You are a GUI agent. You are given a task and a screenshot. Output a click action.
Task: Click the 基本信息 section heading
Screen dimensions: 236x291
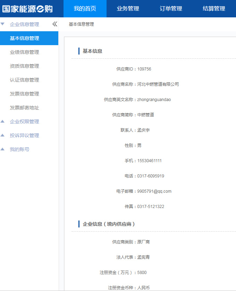point(92,51)
